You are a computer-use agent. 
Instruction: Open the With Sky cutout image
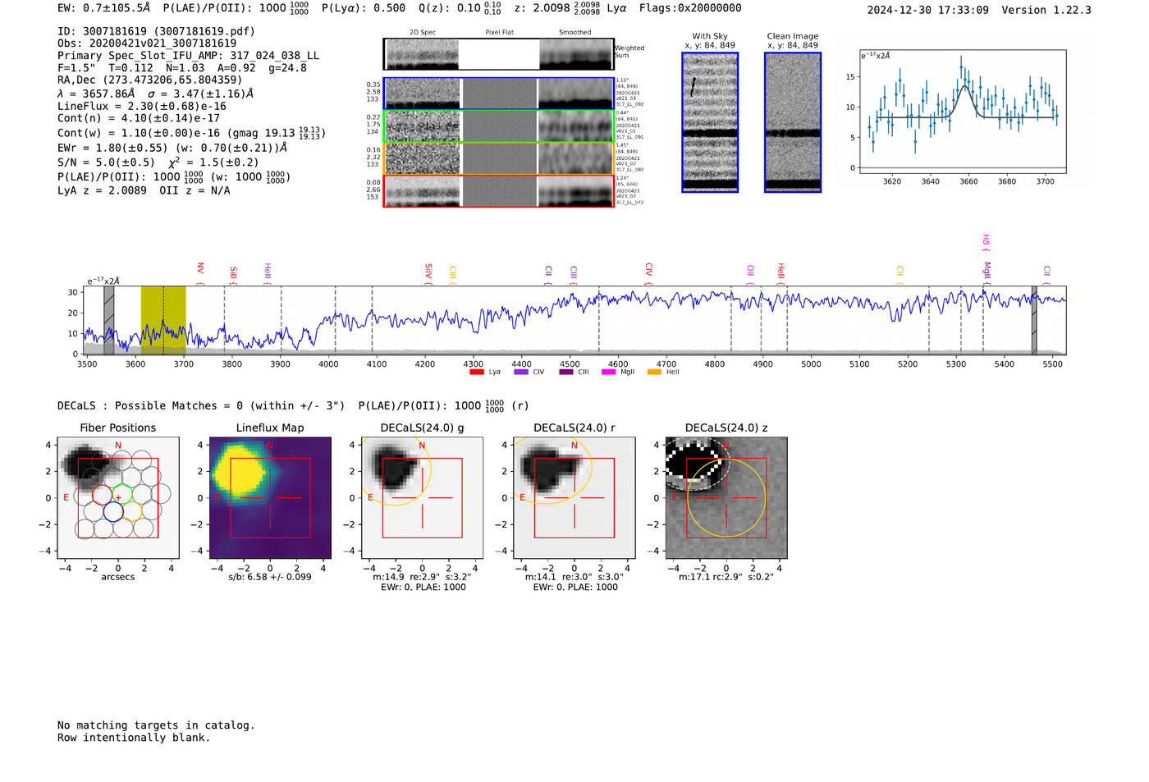click(x=710, y=122)
